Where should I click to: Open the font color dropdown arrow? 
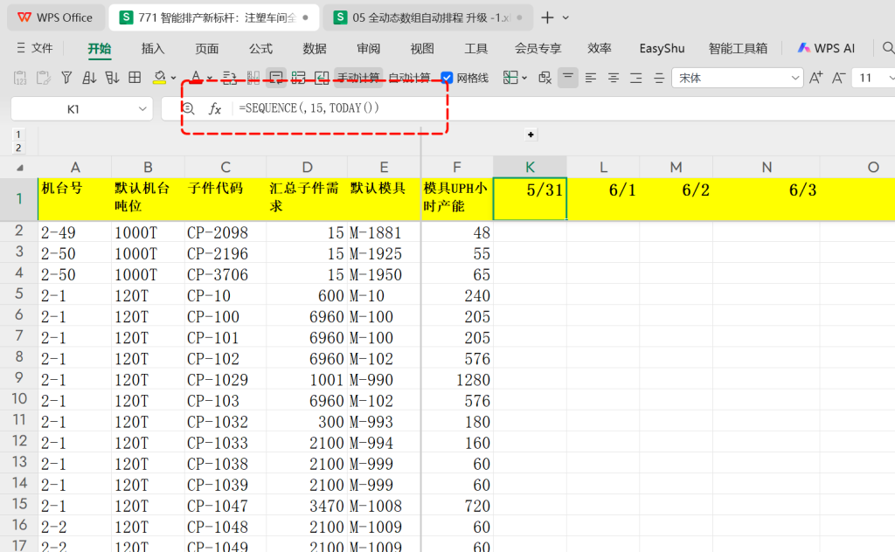coord(210,78)
